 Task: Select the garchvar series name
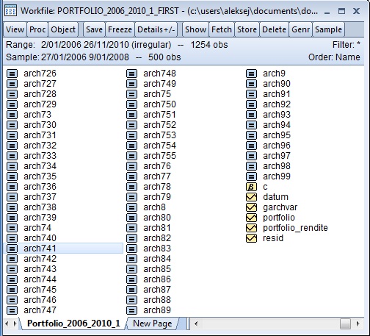click(x=280, y=207)
